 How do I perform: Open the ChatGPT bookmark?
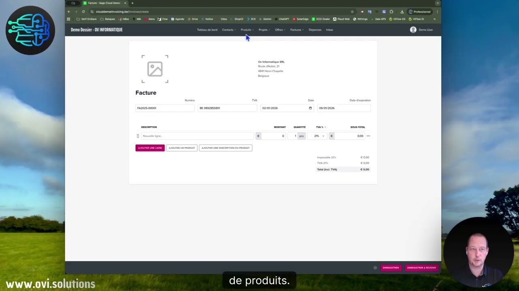282,19
